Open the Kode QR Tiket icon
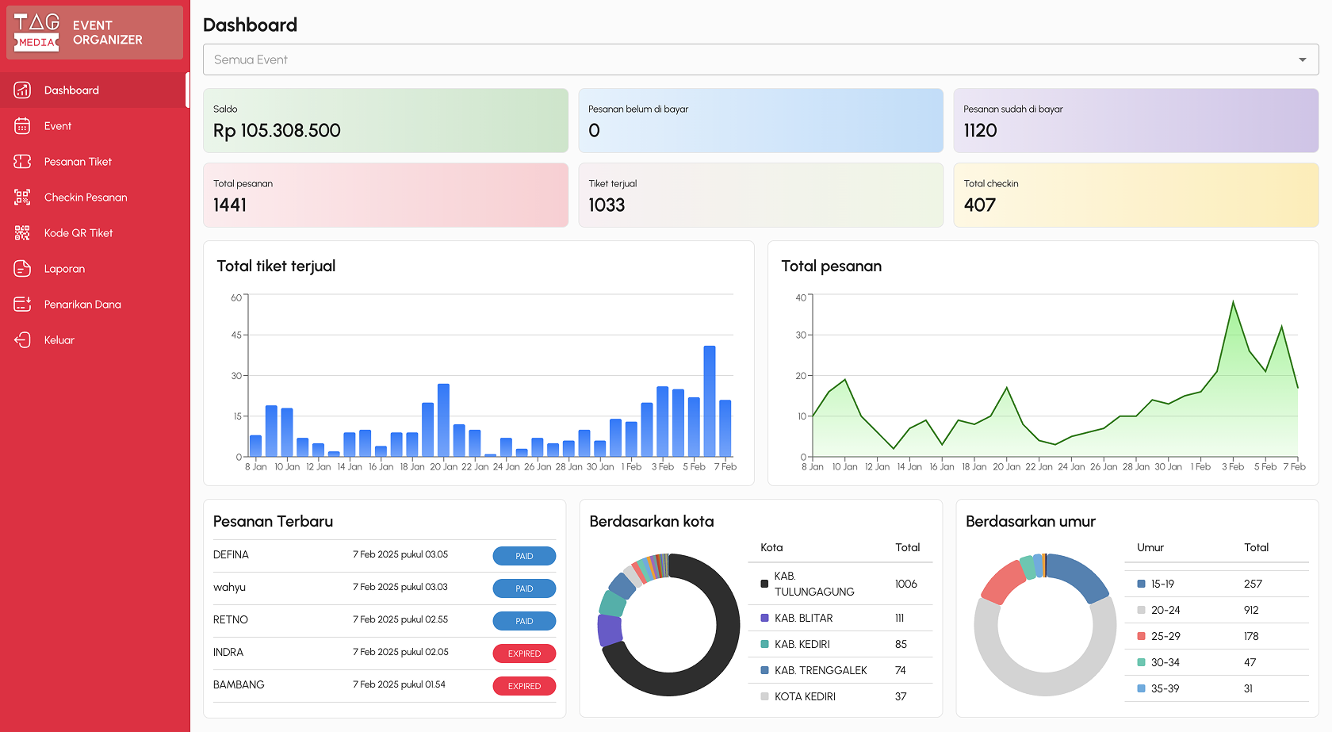 click(x=22, y=233)
